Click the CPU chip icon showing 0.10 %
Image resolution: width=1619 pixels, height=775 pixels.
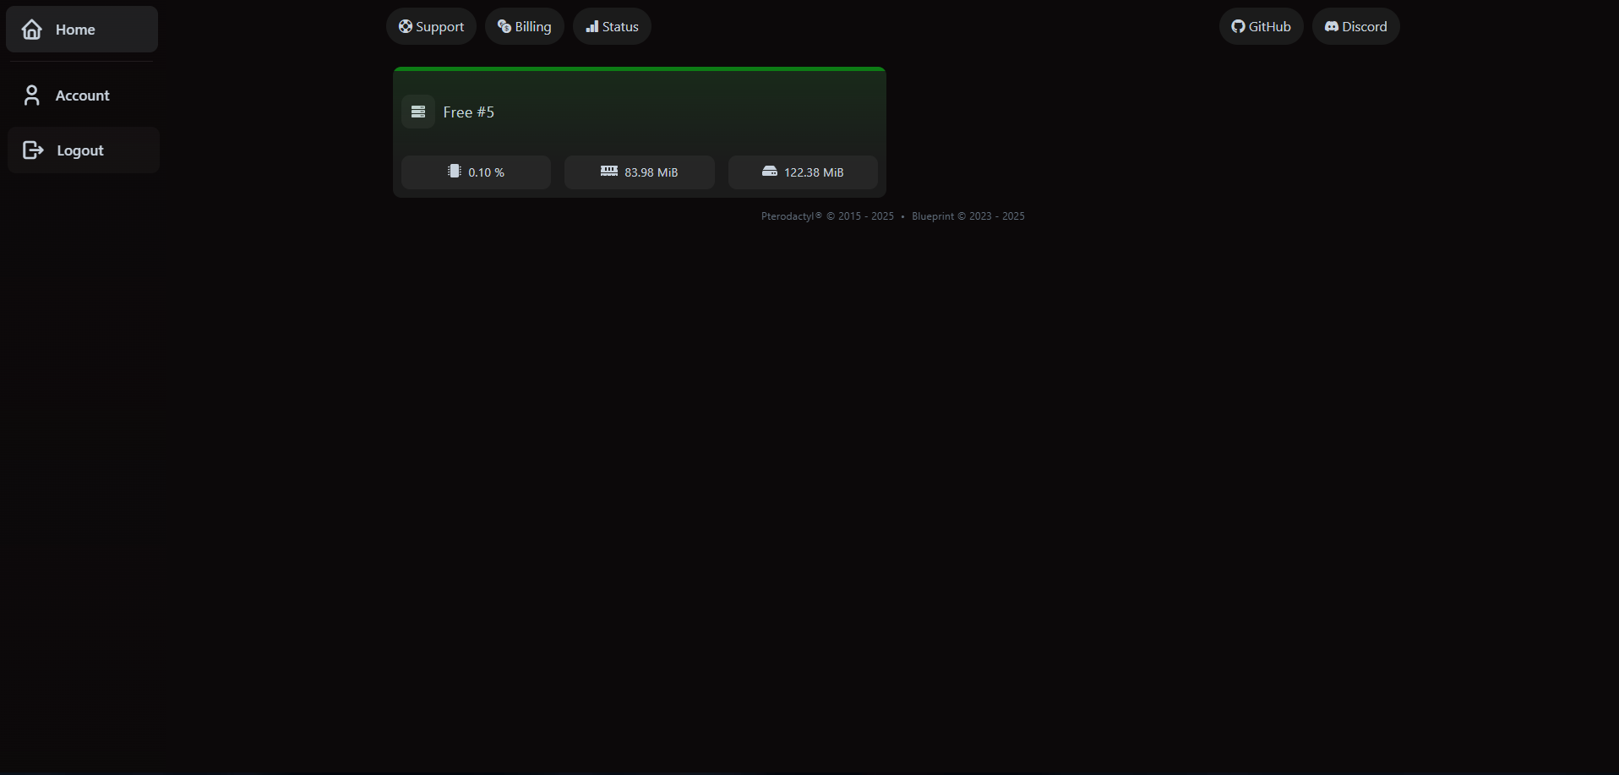[455, 171]
